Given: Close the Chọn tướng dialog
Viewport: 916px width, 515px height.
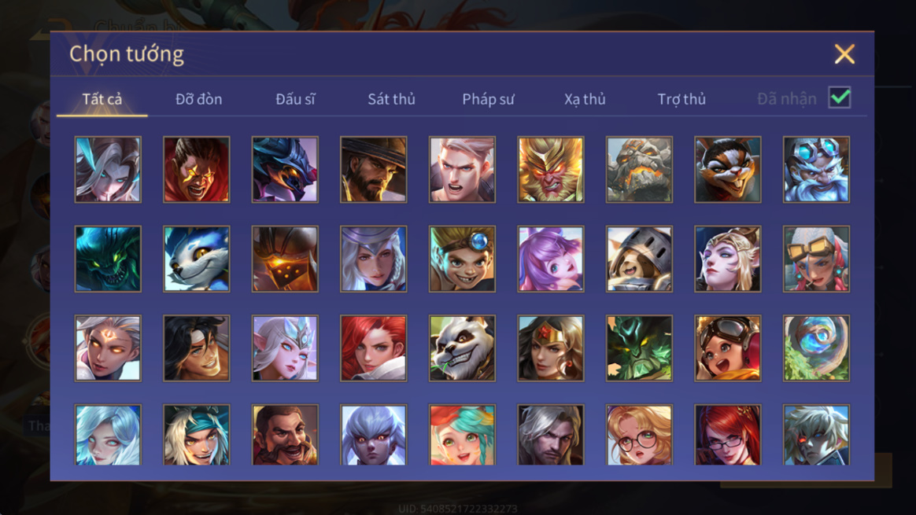Looking at the screenshot, I should pos(844,54).
